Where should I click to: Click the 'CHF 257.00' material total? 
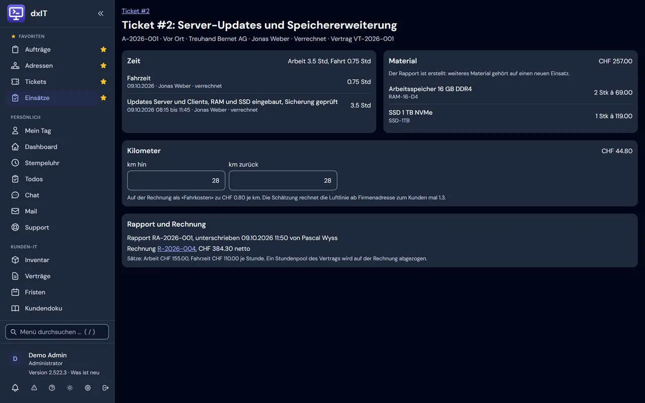(x=615, y=61)
